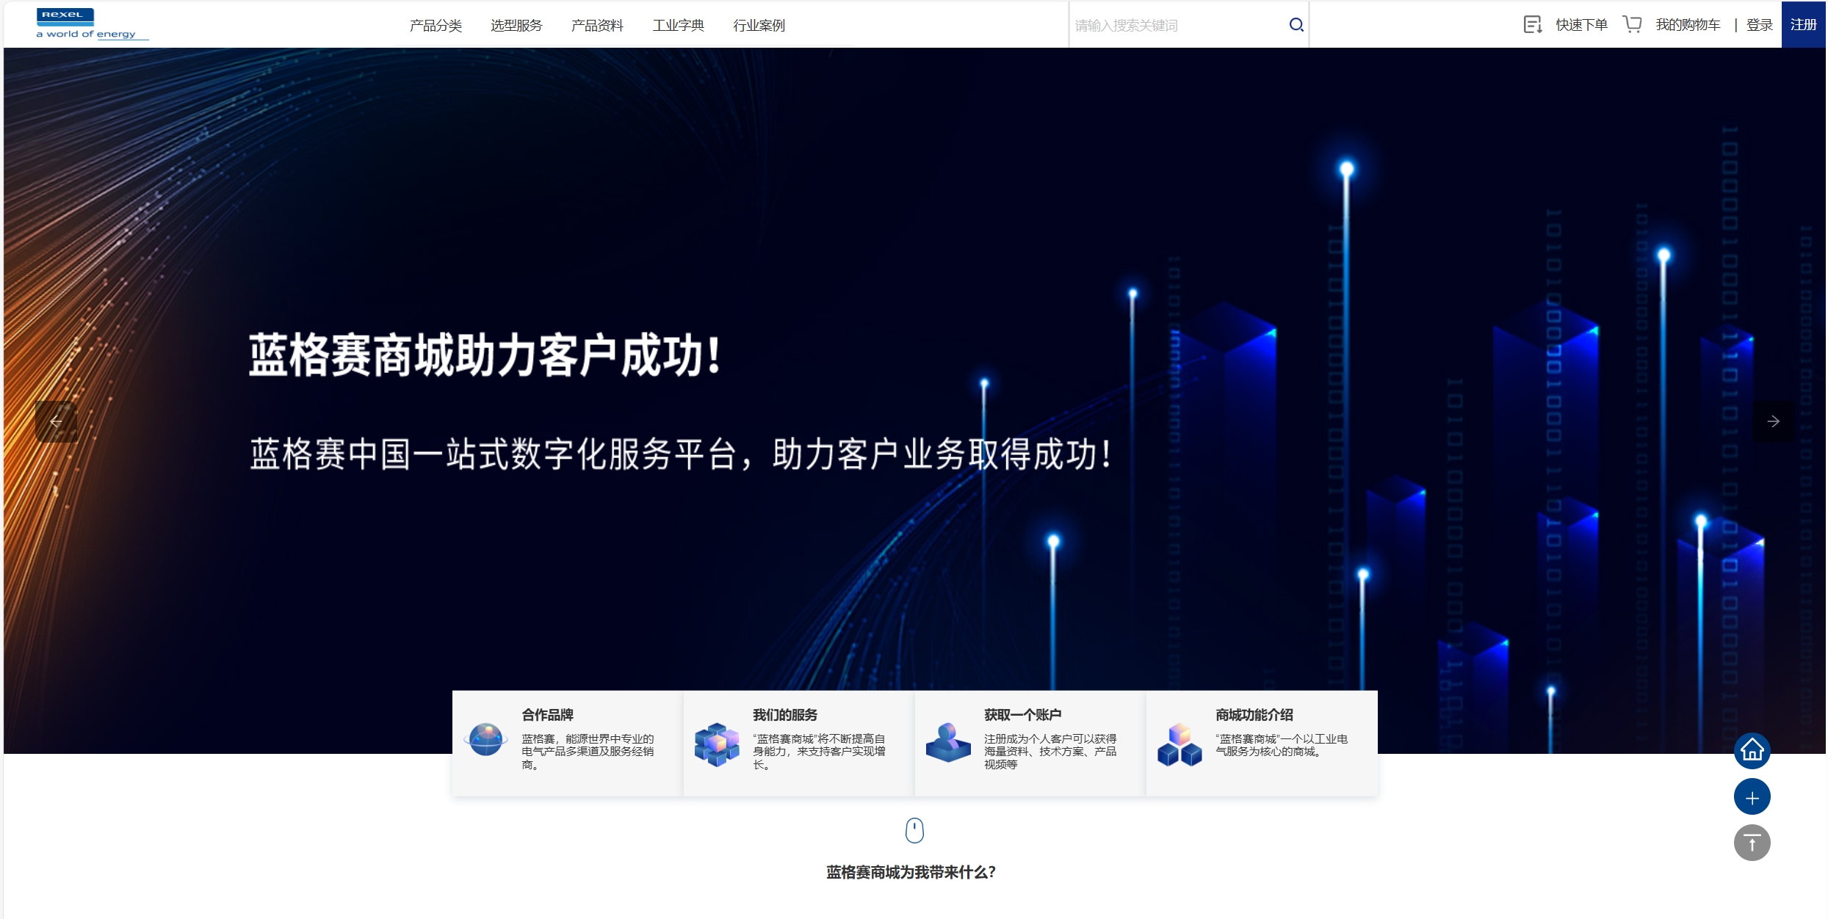Click the shopping cart icon

[x=1632, y=25]
